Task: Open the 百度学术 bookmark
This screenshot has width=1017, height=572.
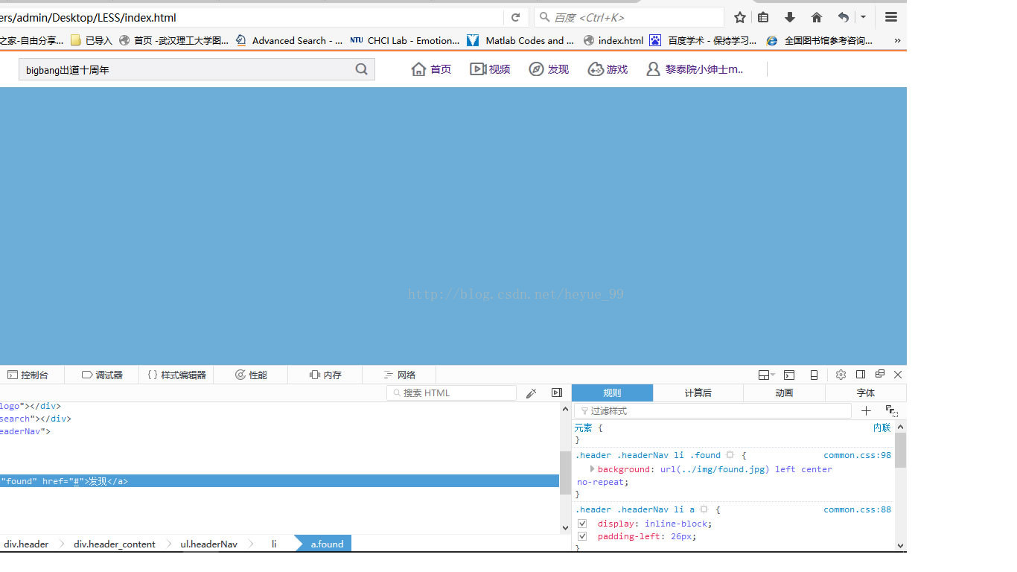Action: point(703,41)
